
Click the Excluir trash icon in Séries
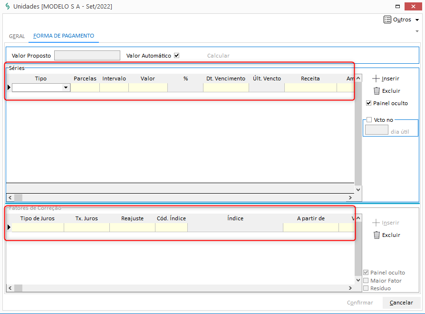(377, 91)
